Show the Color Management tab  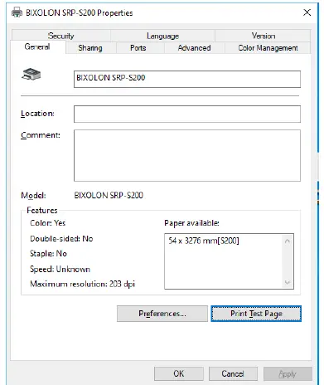(268, 48)
